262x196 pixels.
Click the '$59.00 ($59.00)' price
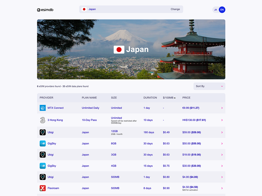click(192, 132)
